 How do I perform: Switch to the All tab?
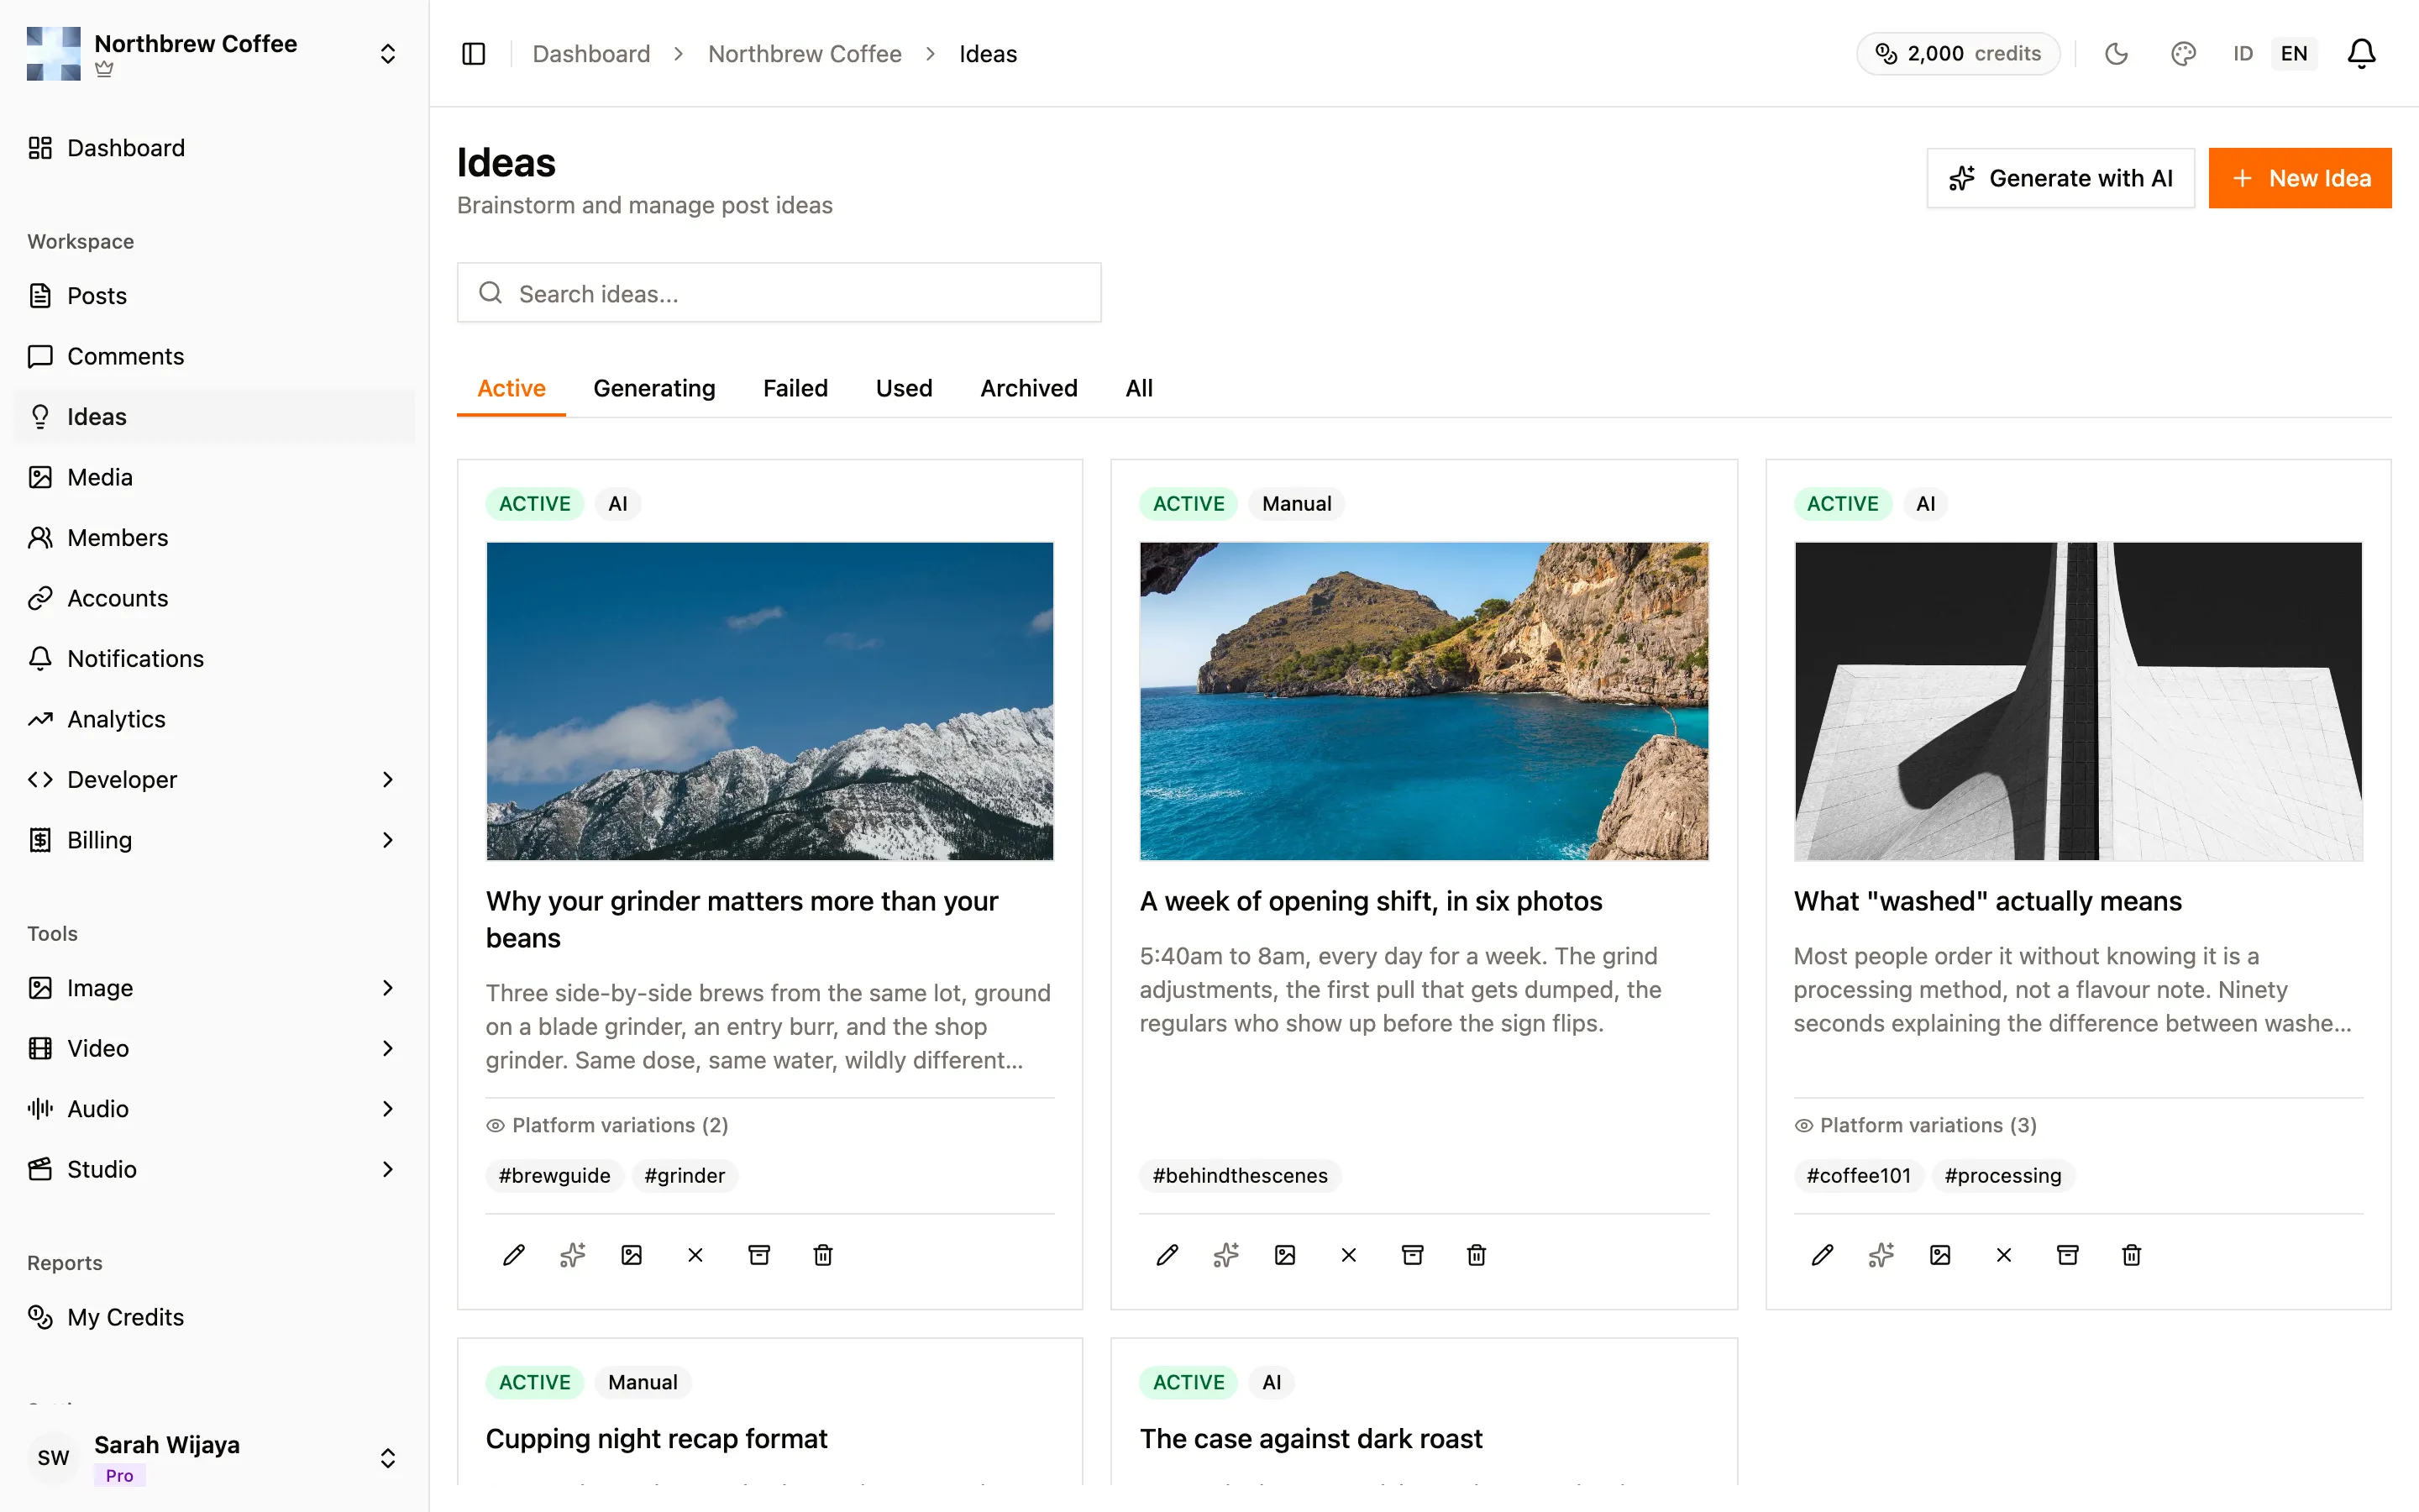(x=1139, y=388)
